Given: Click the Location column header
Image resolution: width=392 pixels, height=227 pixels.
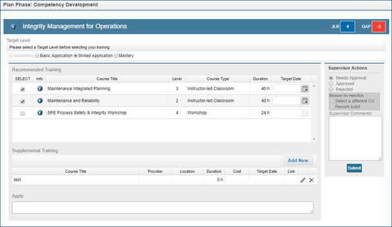Looking at the screenshot, I should point(188,172).
